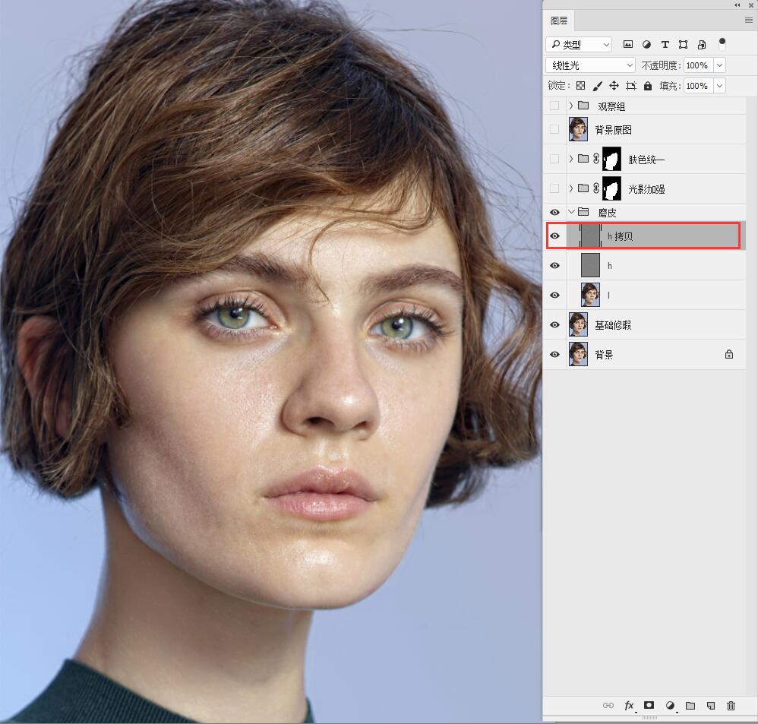Show the 光影加强 group

[x=554, y=188]
